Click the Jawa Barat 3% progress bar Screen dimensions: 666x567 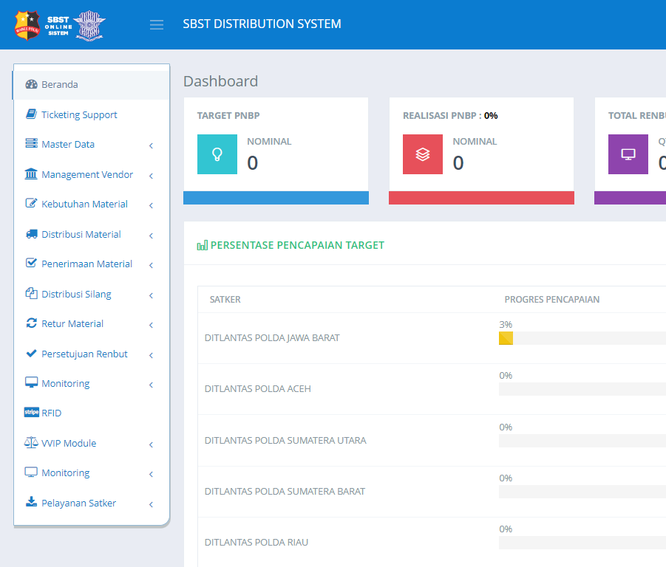pos(582,338)
